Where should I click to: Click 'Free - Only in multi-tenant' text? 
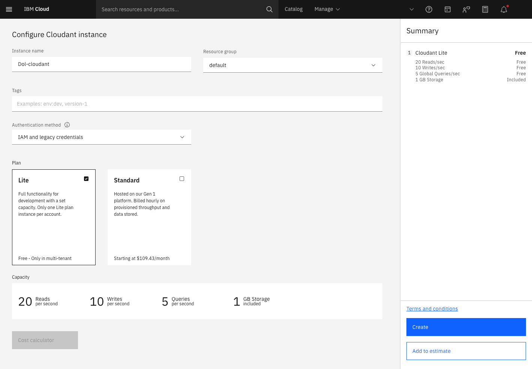coord(45,258)
